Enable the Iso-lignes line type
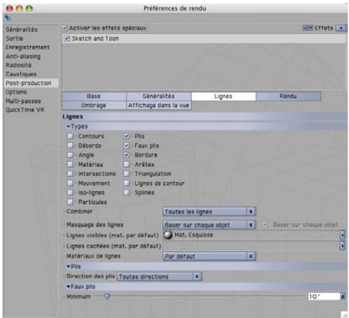This screenshot has width=349, height=318. [70, 192]
